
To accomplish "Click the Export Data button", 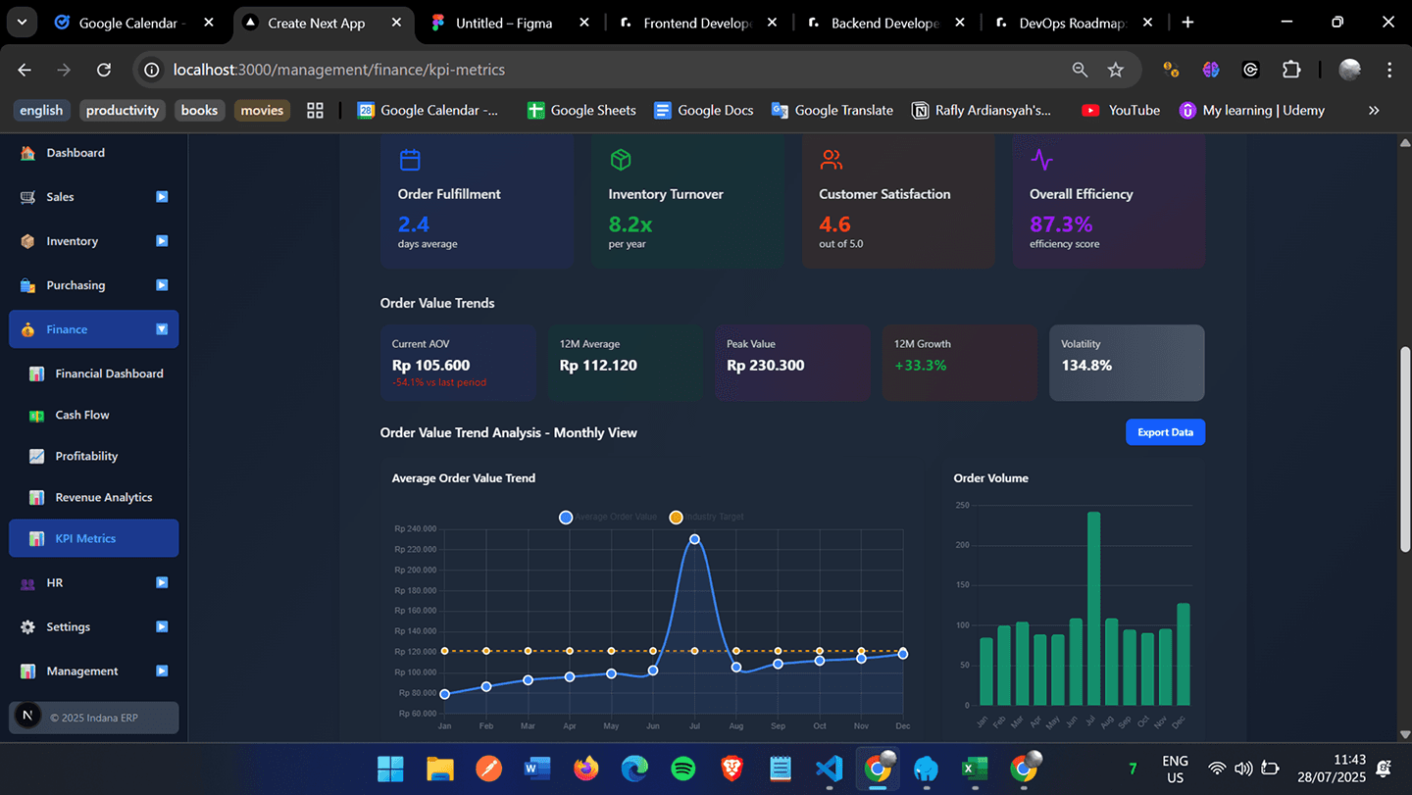I will 1165,431.
